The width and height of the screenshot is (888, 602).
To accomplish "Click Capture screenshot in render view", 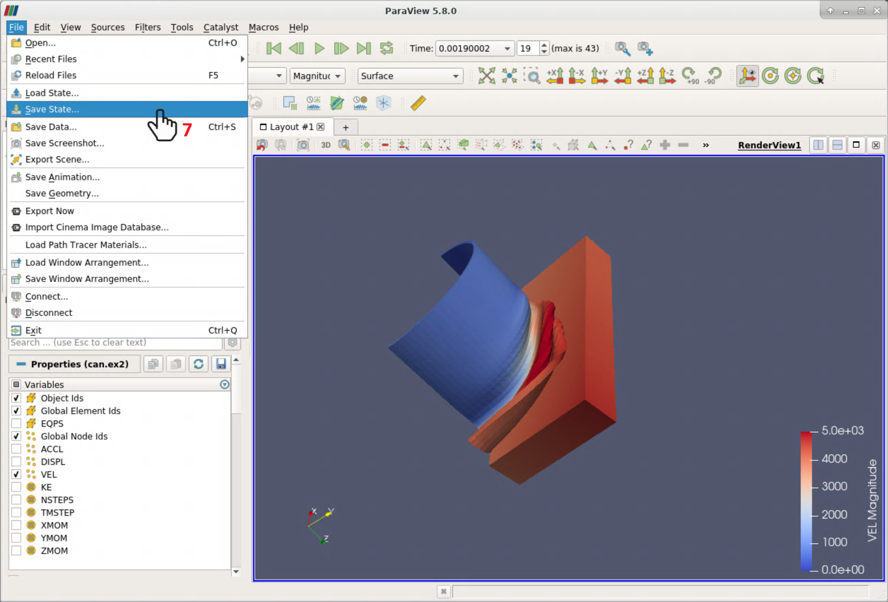I will (303, 145).
